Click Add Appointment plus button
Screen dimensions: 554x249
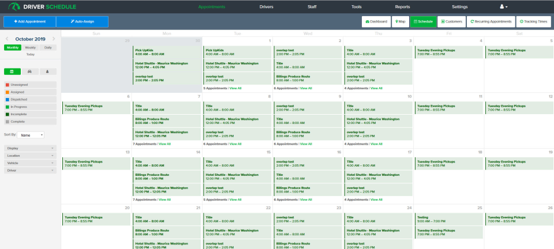[x=29, y=21]
